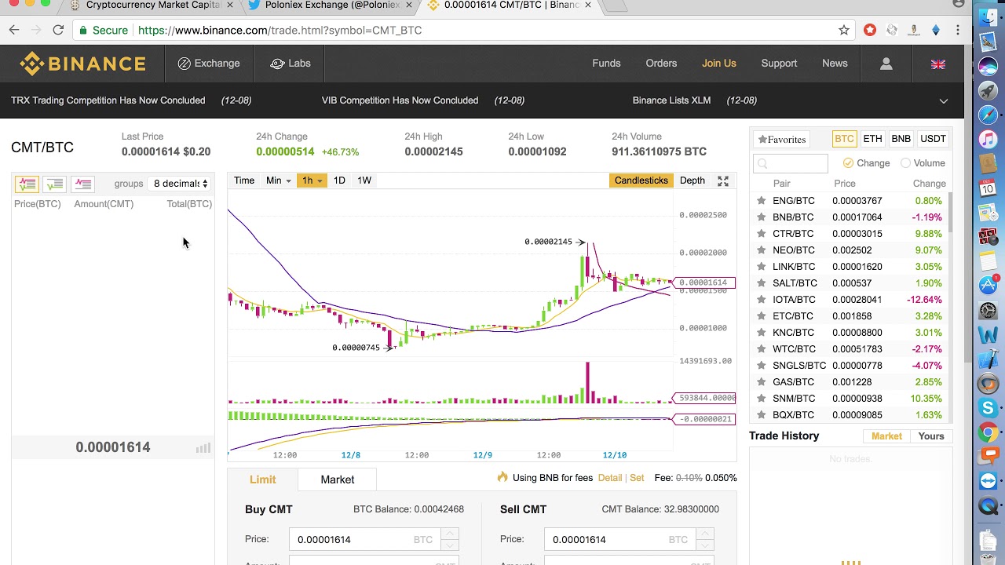Filter pairs by Favorites
Screen dimensions: 1005x565
click(781, 140)
